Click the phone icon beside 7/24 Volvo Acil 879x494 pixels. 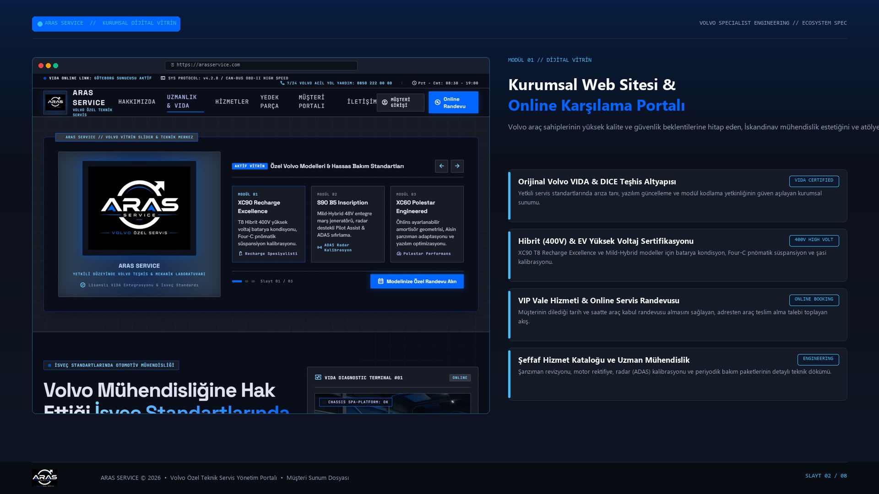[x=282, y=83]
